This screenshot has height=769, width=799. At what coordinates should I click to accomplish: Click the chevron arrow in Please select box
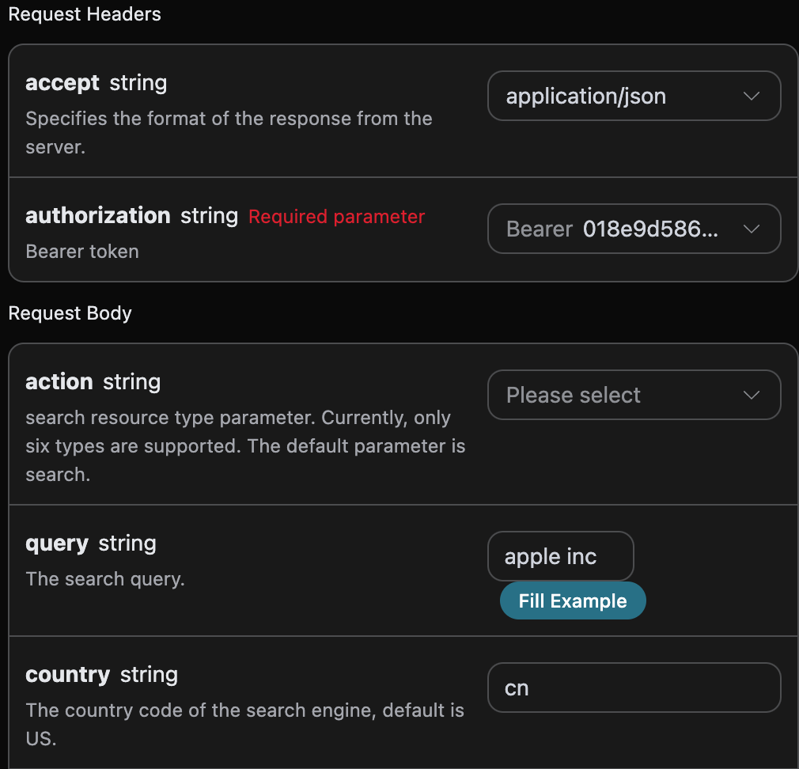click(x=751, y=395)
